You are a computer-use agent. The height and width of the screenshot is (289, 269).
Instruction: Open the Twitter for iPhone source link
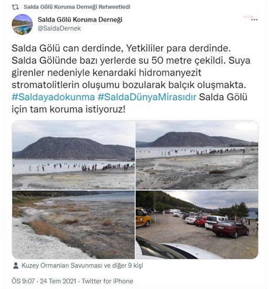point(107,281)
